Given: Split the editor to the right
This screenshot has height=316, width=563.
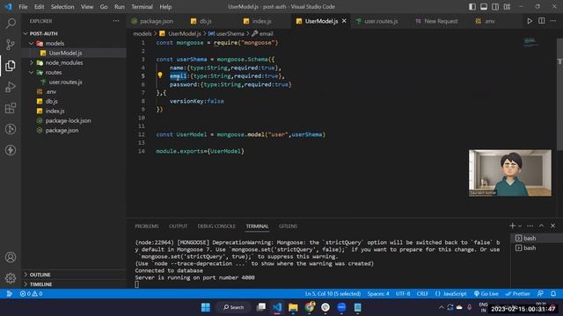Looking at the screenshot, I should (542, 21).
